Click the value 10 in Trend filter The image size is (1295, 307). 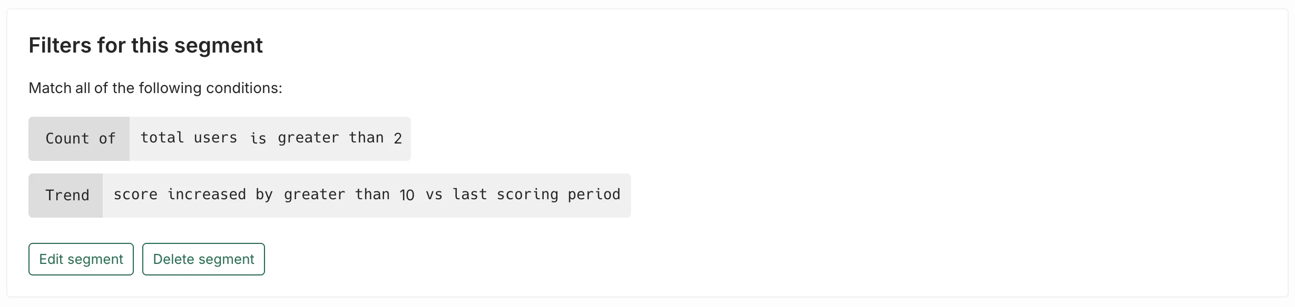(407, 195)
